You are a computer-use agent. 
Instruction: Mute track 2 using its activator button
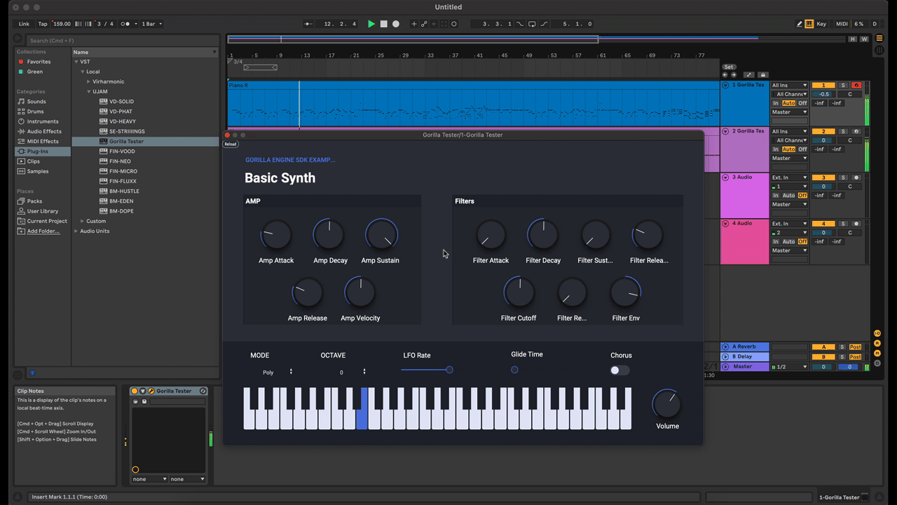[823, 131]
